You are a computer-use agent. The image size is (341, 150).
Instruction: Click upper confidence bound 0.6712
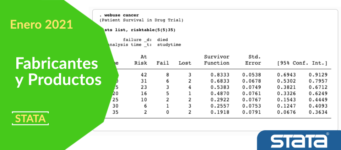click(x=318, y=87)
